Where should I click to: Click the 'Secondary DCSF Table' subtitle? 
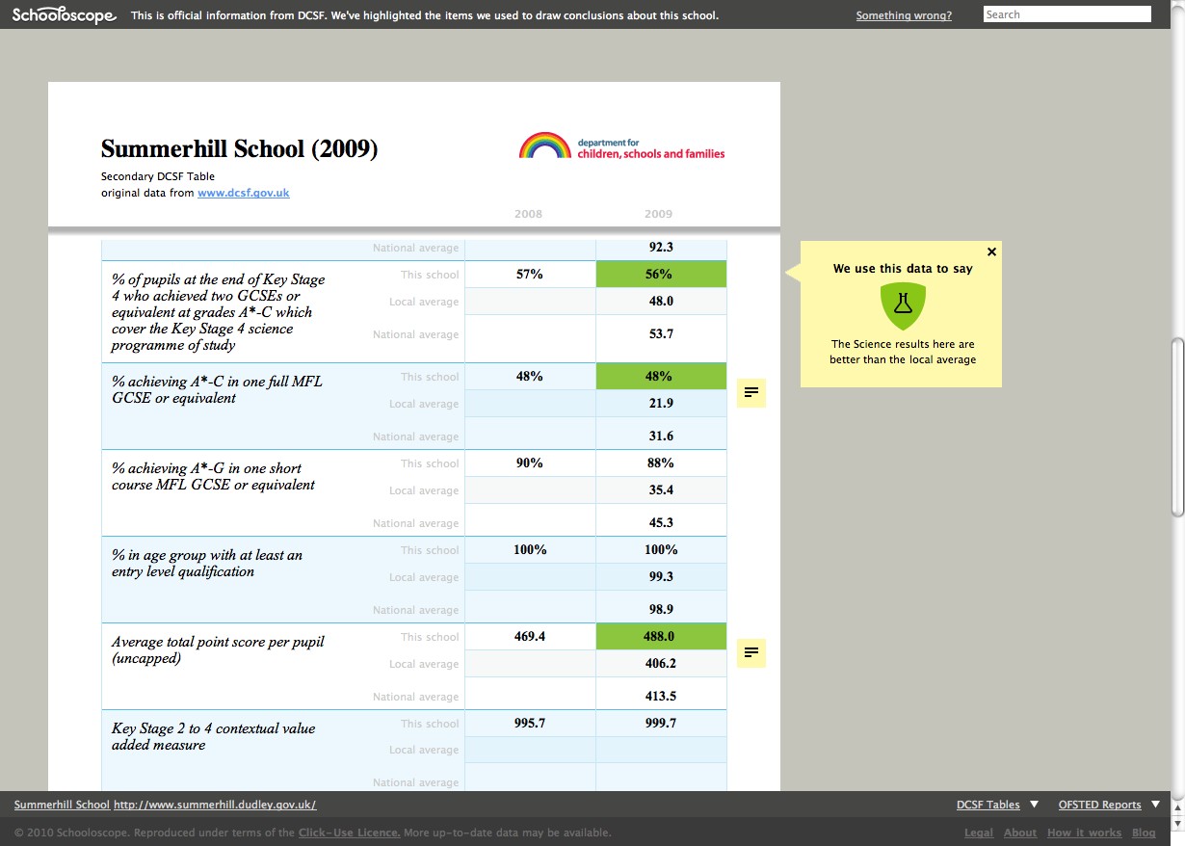[158, 176]
